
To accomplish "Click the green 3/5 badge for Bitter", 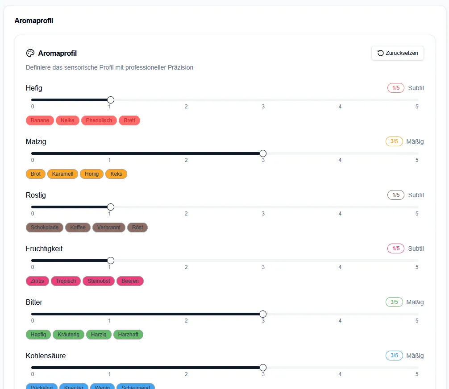I will pos(394,302).
